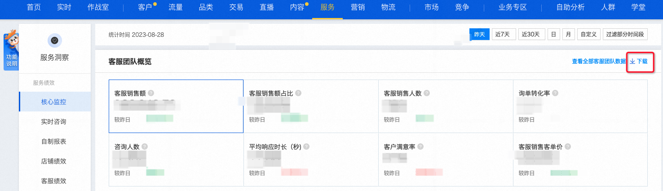Select the 咨询人数 metric card
This screenshot has height=191, width=663.
click(176, 160)
